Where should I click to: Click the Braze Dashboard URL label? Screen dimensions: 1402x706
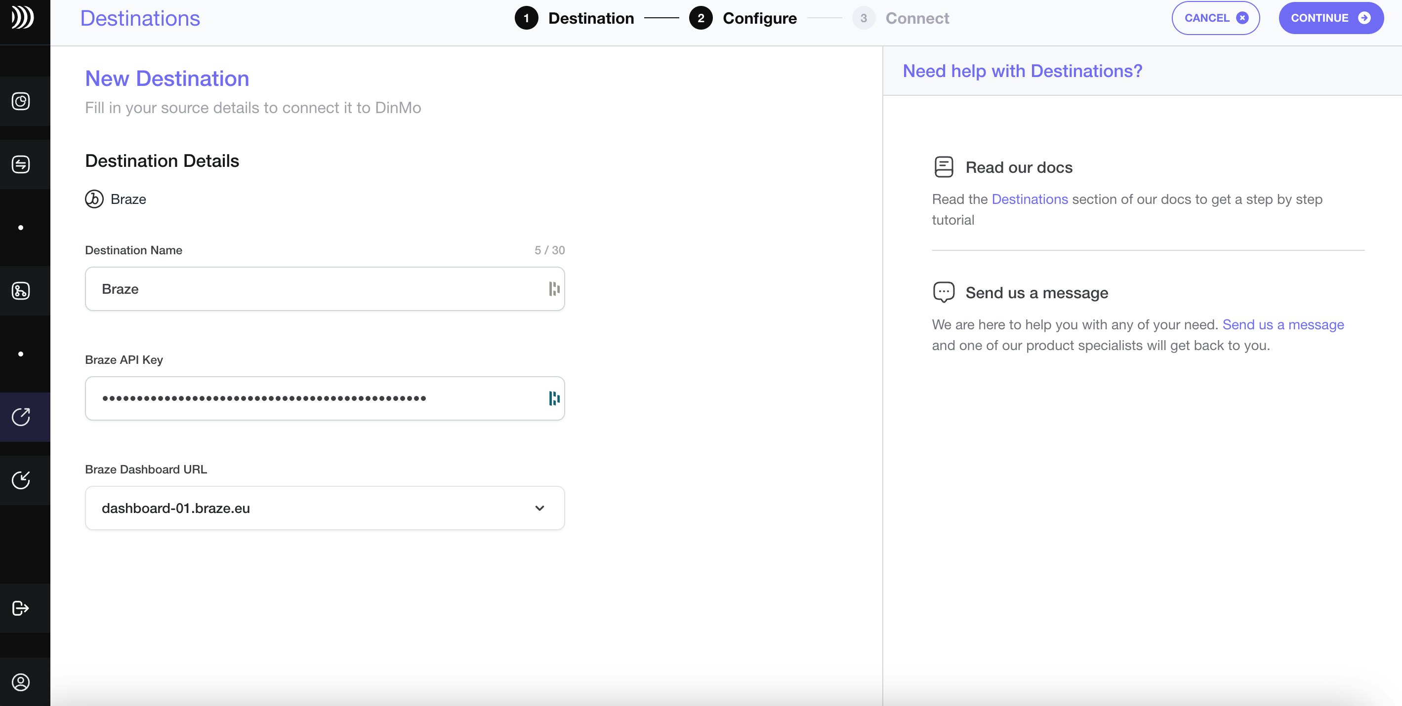pos(146,470)
